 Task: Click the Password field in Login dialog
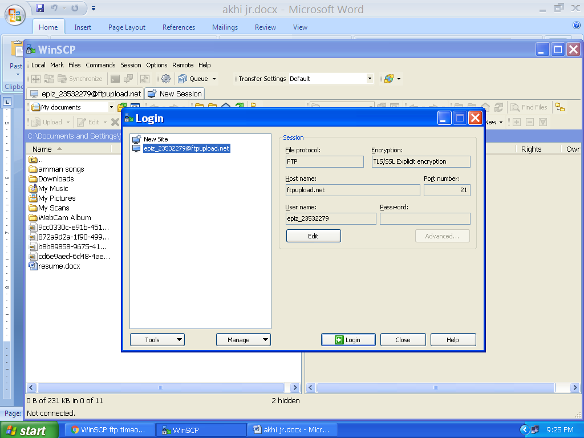425,218
